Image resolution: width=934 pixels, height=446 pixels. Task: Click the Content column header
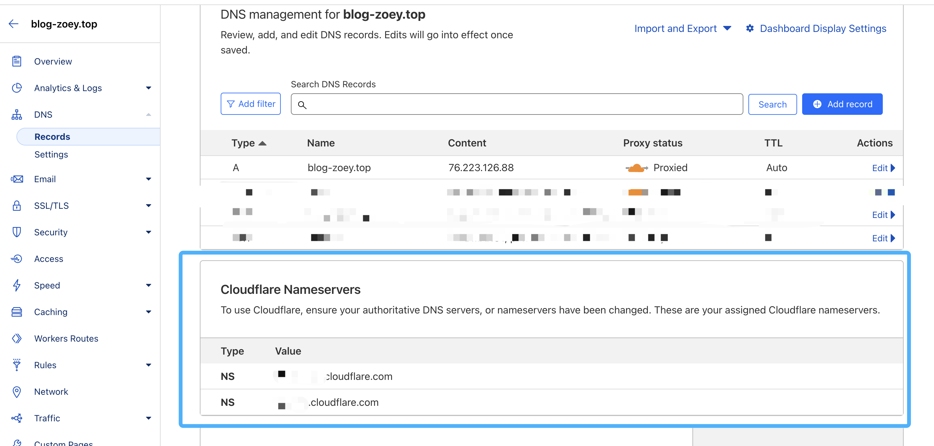click(x=467, y=143)
